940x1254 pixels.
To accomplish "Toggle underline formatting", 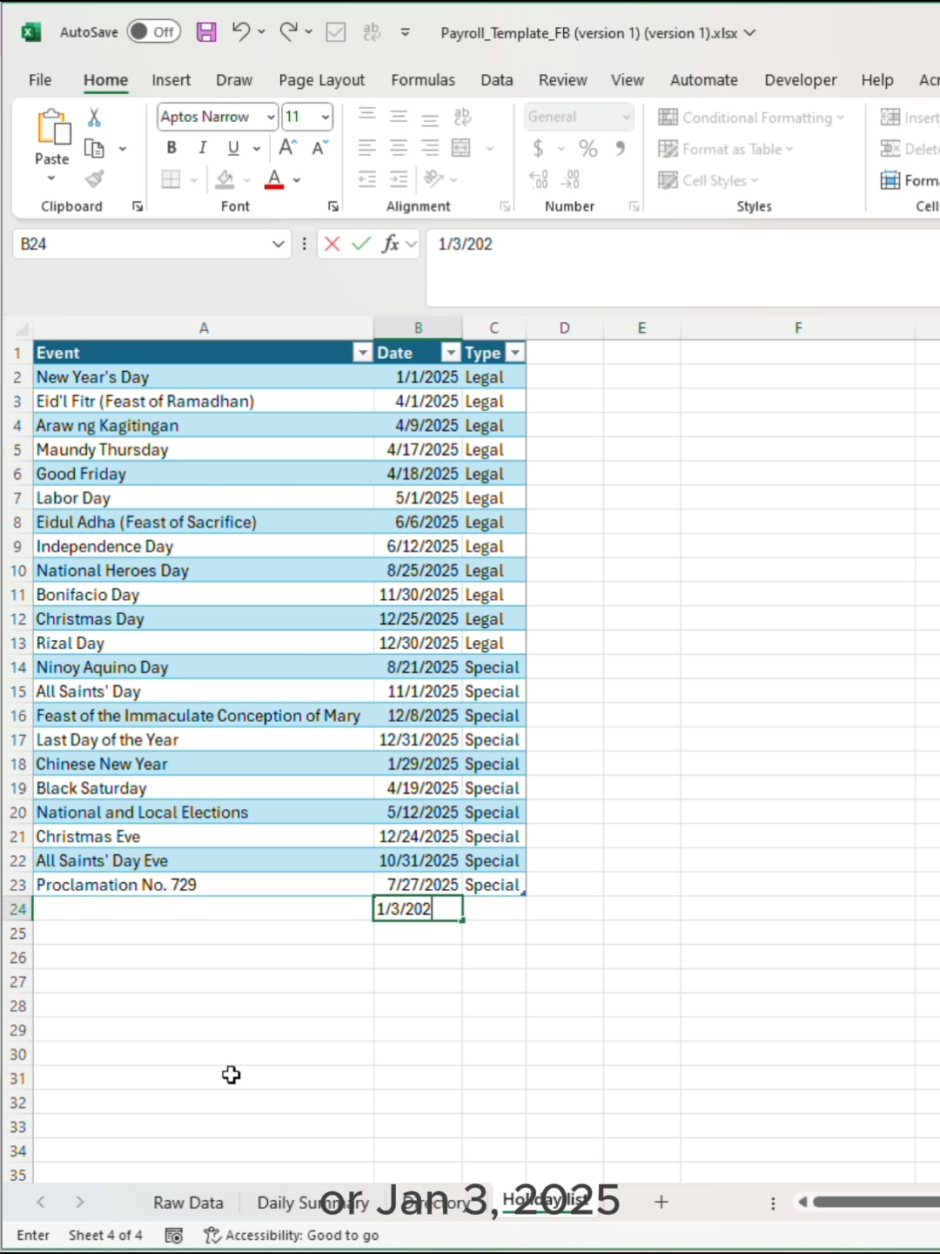I will (233, 147).
